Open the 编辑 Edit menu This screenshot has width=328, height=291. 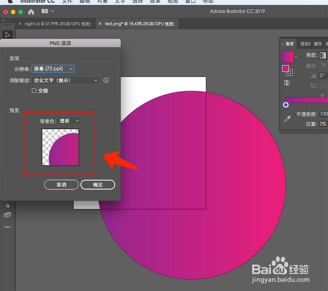(x=85, y=1)
